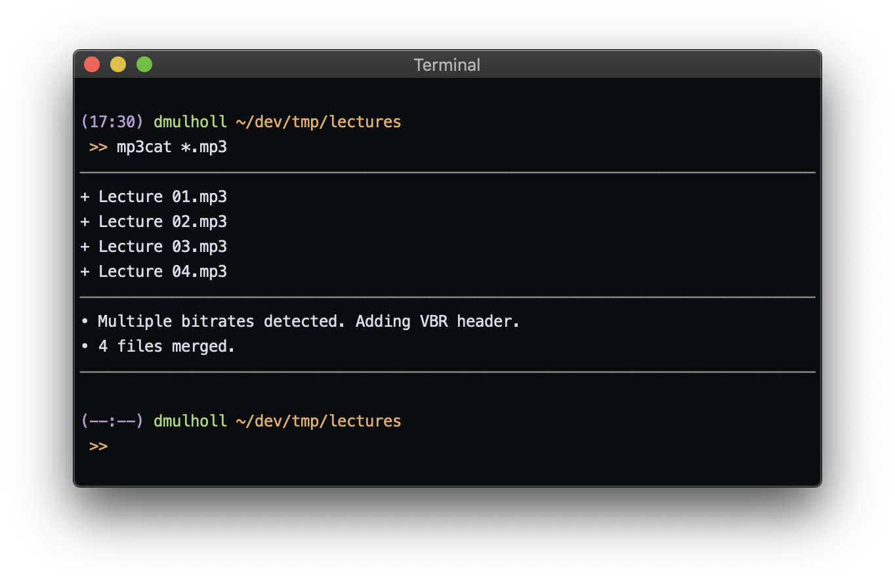Screen dimensions: 895x584
Task: Click the bullet before 4 files merged
Action: [x=85, y=346]
